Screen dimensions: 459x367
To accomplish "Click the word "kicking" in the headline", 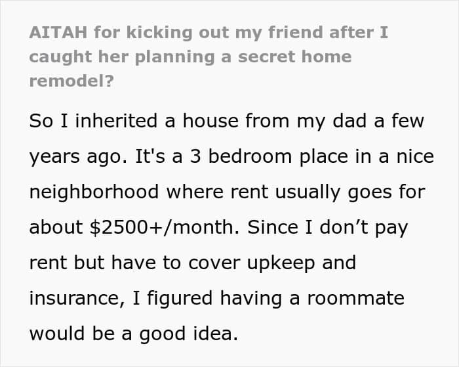I will [159, 32].
